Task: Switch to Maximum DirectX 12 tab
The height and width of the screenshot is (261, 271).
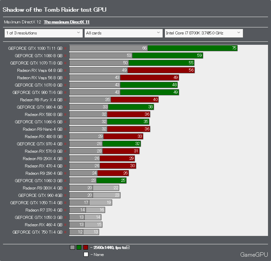Action: (22, 22)
